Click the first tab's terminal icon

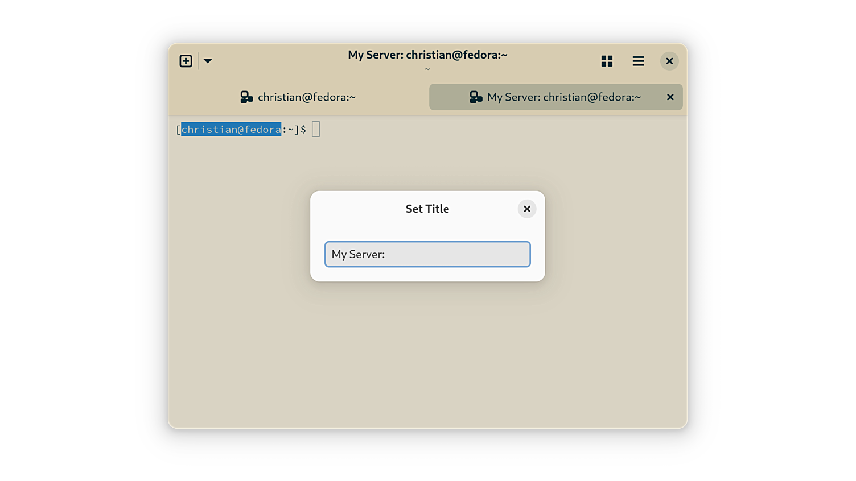pyautogui.click(x=246, y=97)
